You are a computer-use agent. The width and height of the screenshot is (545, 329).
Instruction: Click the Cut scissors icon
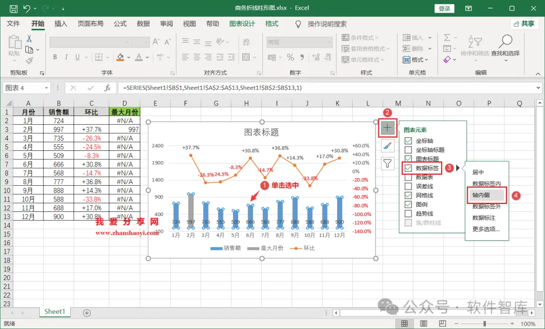[x=29, y=38]
